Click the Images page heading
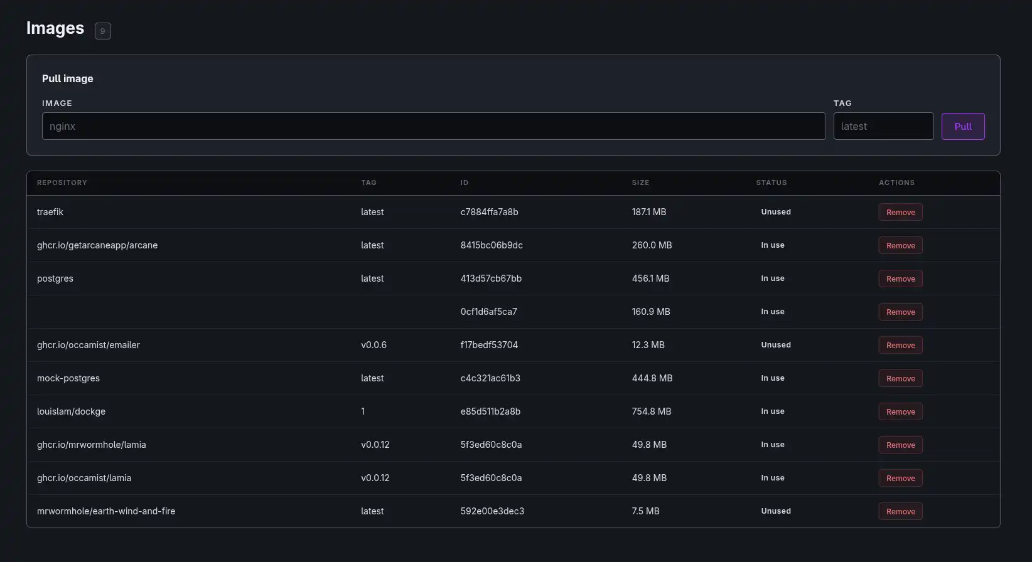Viewport: 1032px width, 562px height. pyautogui.click(x=55, y=28)
